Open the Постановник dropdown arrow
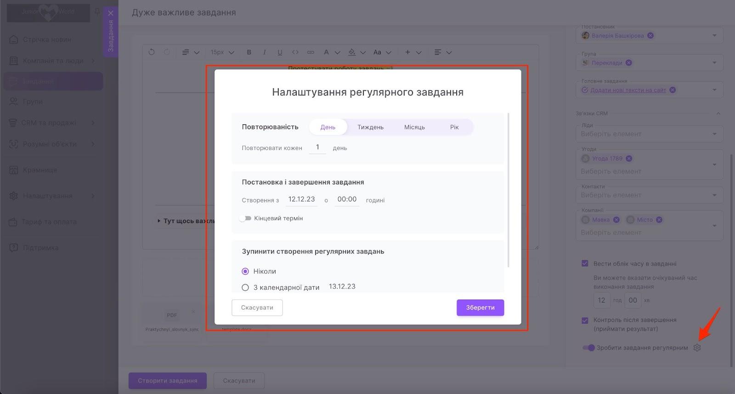This screenshot has height=394, width=735. pos(714,36)
